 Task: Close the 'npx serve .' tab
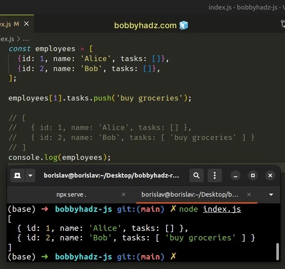[x=124, y=194]
